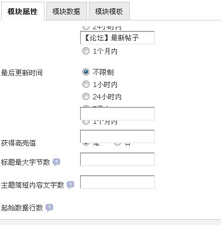Switch to the 模块数据 tab
The height and width of the screenshot is (225, 221).
pos(66,11)
